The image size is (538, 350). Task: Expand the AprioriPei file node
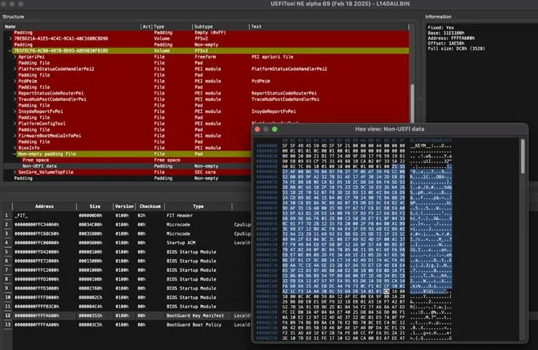pos(15,57)
